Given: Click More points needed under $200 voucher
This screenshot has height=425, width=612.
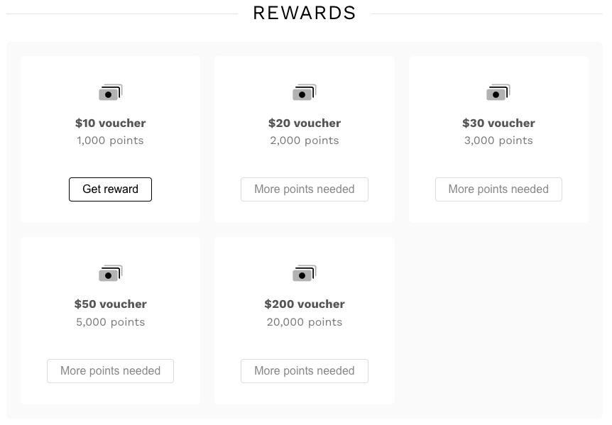Looking at the screenshot, I should pyautogui.click(x=305, y=371).
